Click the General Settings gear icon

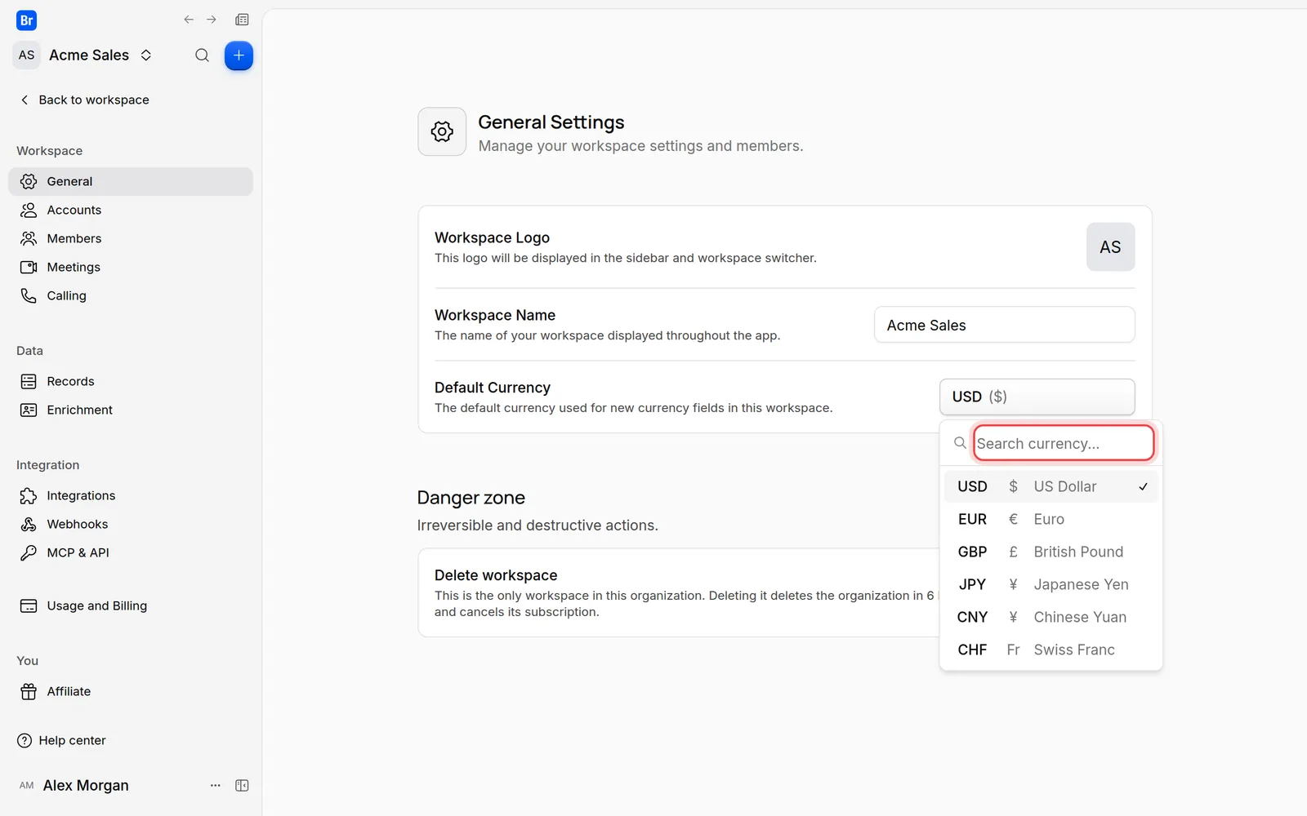coord(442,131)
